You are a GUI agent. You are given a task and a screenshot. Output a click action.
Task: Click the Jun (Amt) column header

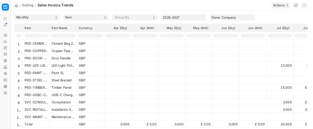tap(253, 28)
